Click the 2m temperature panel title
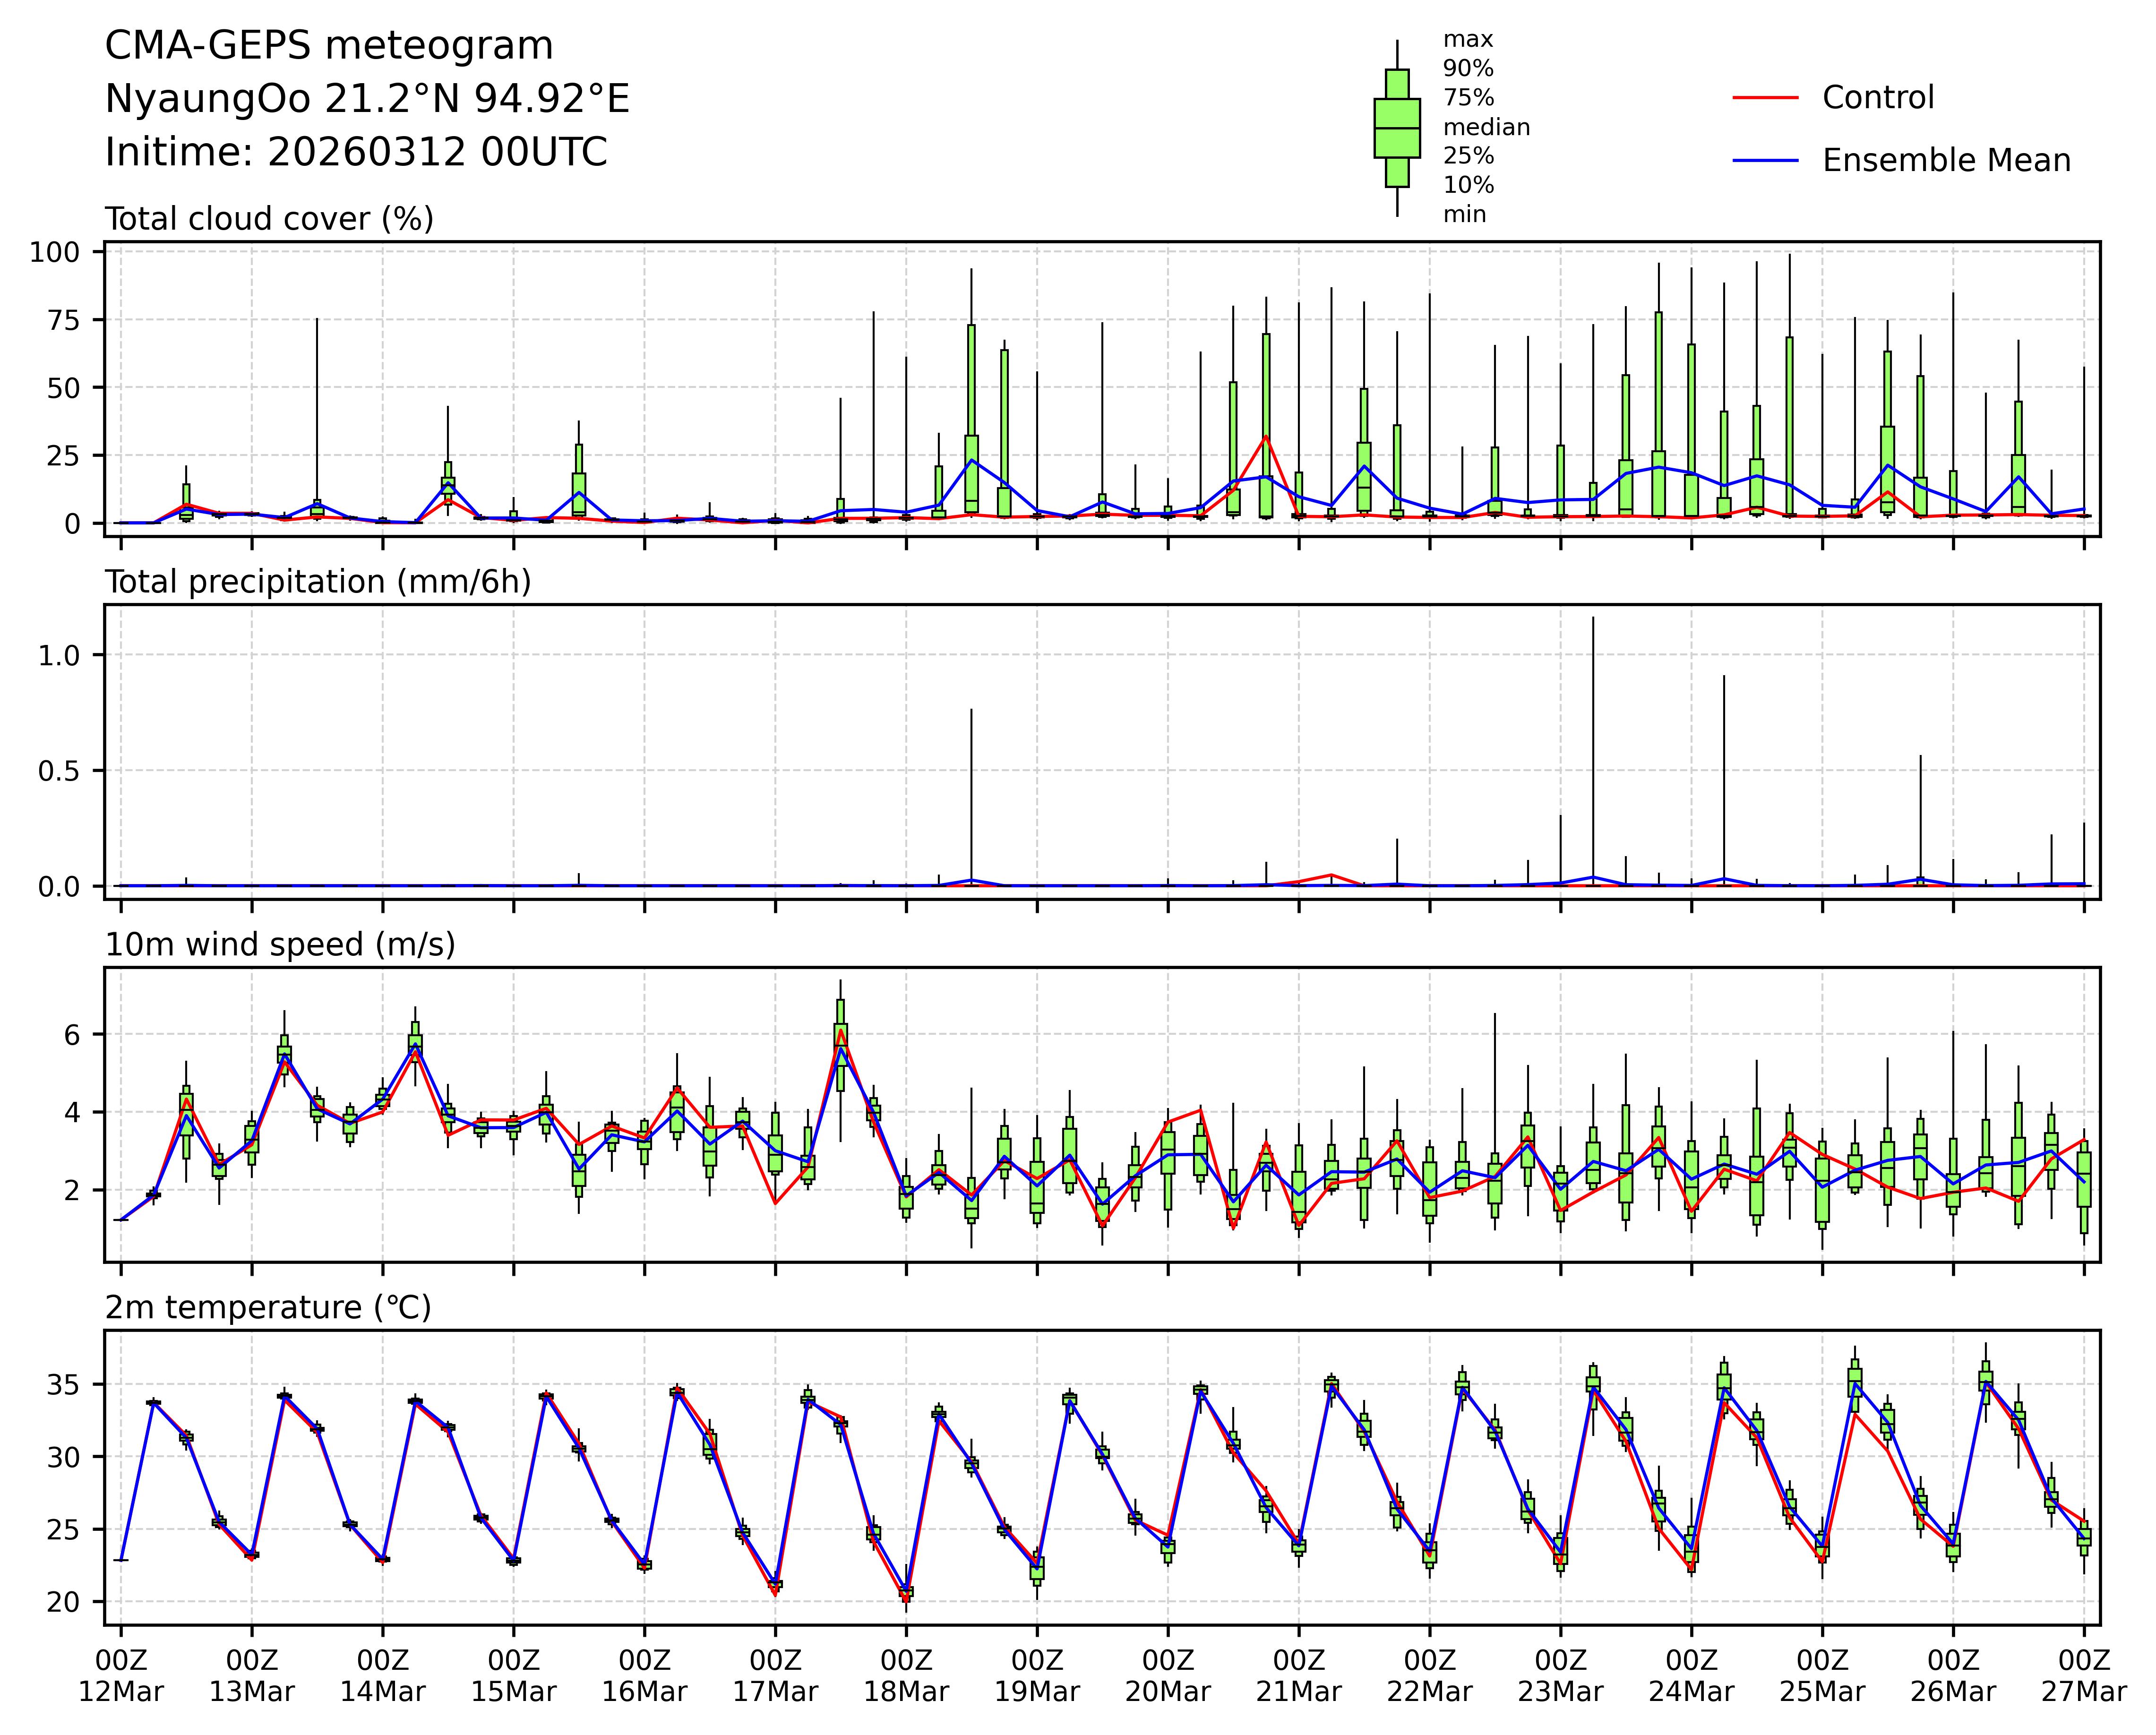Image resolution: width=2156 pixels, height=1735 pixels. pos(268,1308)
